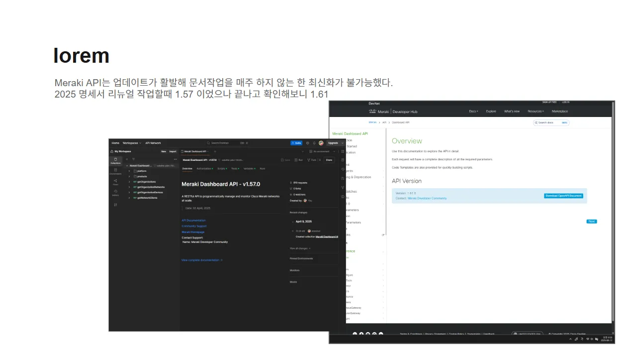Open API Network in Postman header
Viewport: 623px width, 348px height.
[153, 143]
